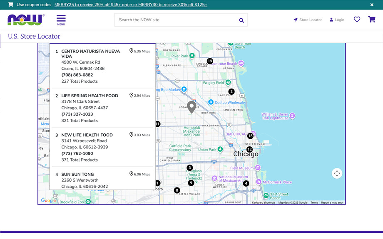Image resolution: width=383 pixels, height=239 pixels.
Task: Open the map Terms link
Action: pyautogui.click(x=314, y=203)
